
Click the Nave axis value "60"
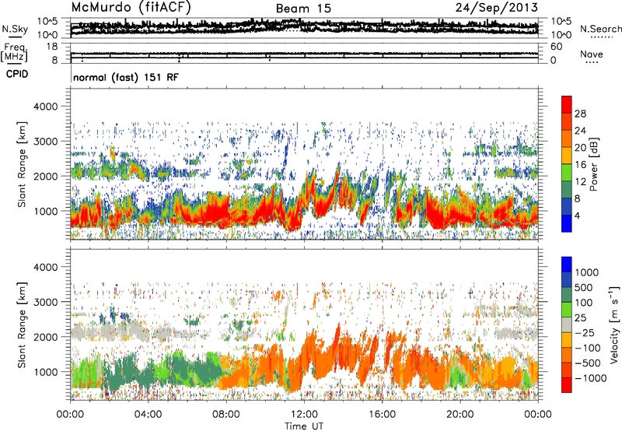(556, 47)
